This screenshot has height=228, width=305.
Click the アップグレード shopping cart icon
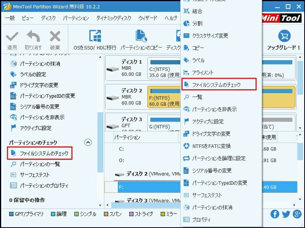(284, 36)
